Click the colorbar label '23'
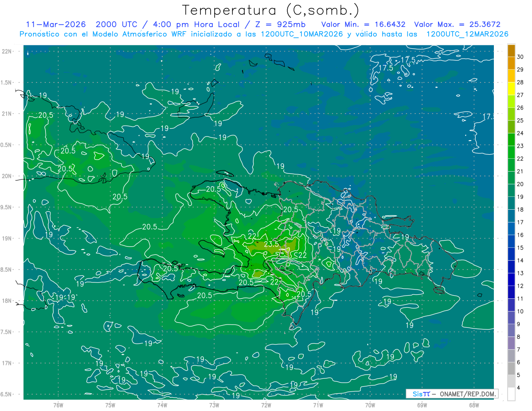Screen dimensions: 532x411 [520, 146]
